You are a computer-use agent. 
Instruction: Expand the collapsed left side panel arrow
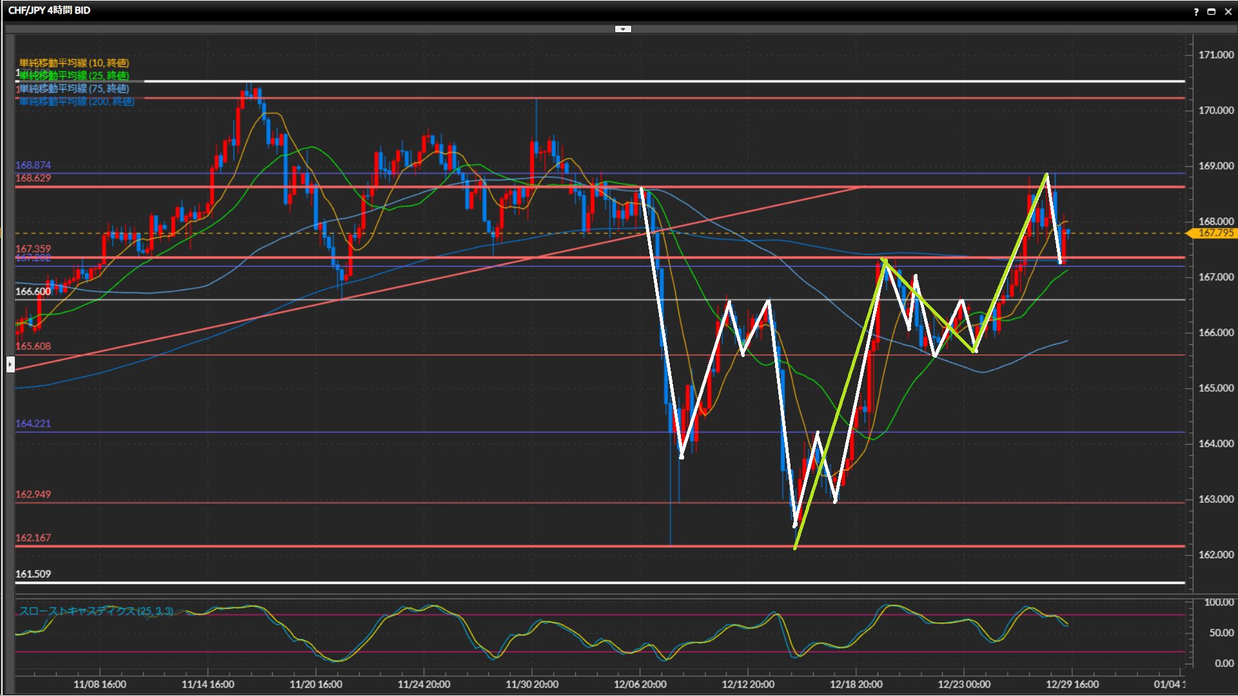click(x=10, y=365)
